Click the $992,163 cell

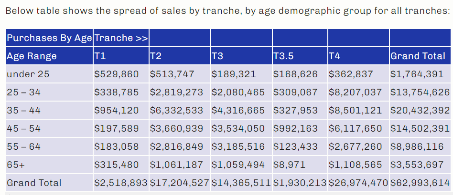tap(300, 128)
